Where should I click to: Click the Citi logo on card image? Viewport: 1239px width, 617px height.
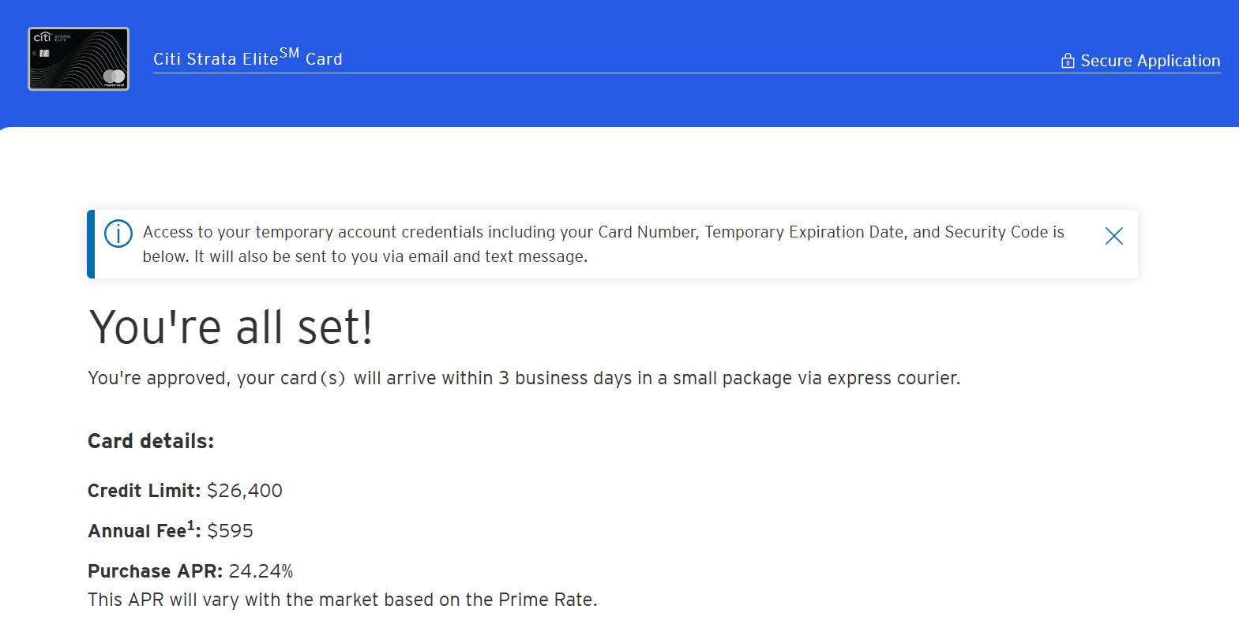[42, 37]
